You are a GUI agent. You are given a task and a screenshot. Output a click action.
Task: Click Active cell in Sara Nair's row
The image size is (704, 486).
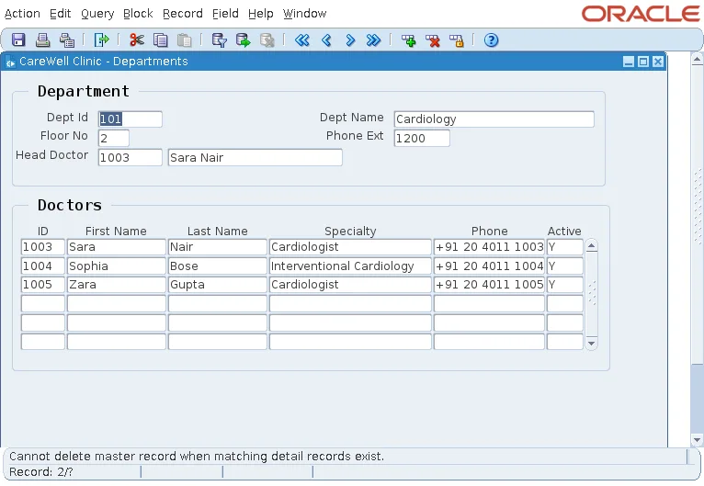click(x=565, y=247)
